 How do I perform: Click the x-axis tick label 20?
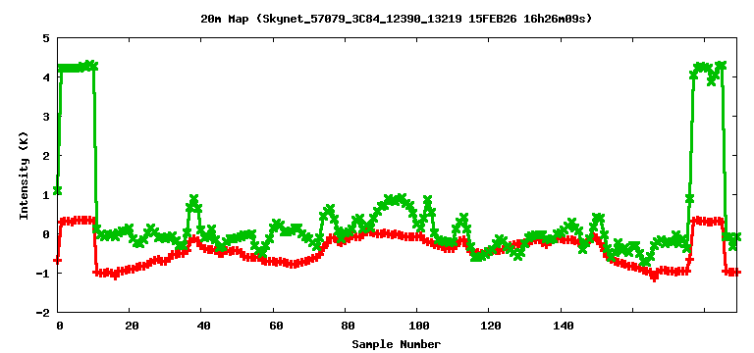click(132, 326)
